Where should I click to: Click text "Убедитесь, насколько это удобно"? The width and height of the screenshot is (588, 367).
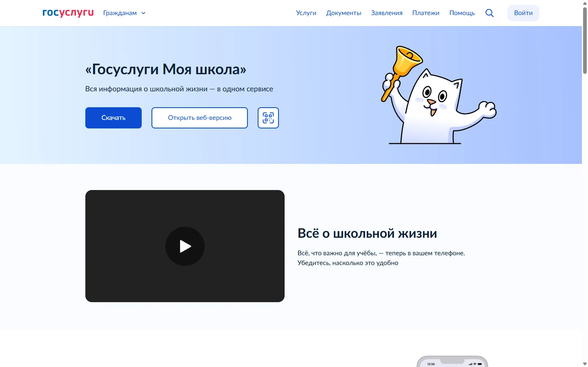[x=348, y=263]
